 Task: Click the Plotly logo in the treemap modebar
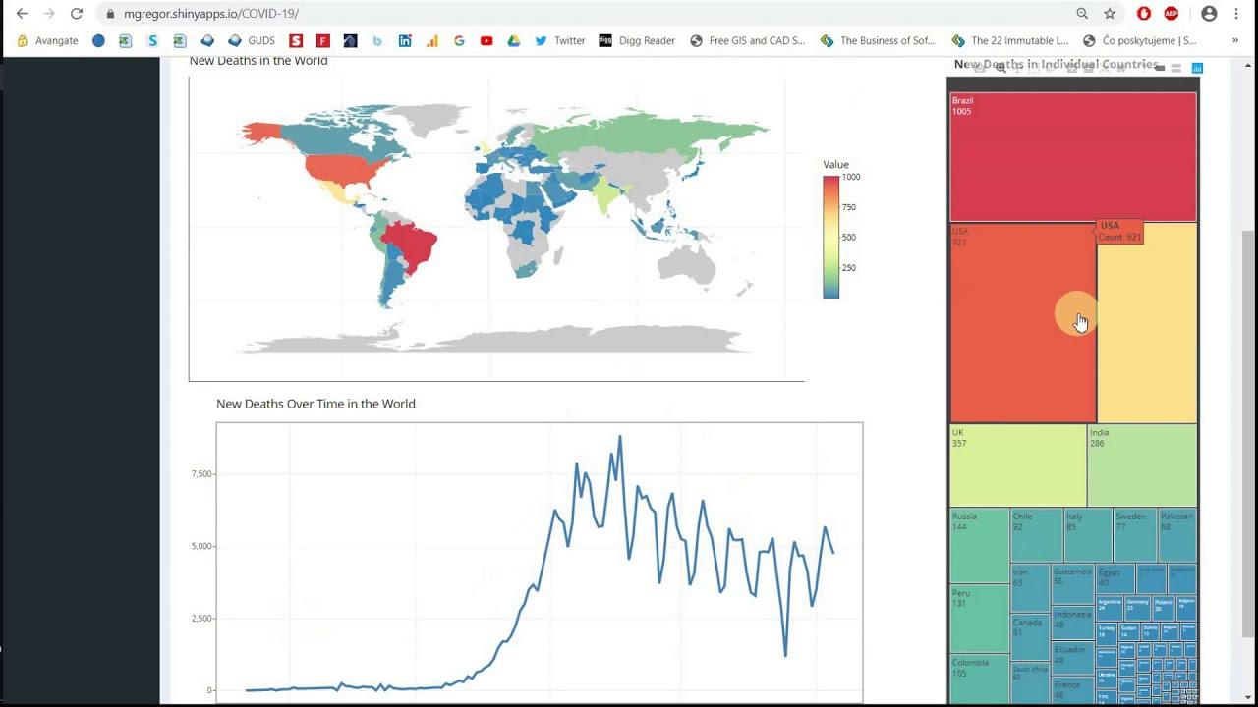point(1197,68)
